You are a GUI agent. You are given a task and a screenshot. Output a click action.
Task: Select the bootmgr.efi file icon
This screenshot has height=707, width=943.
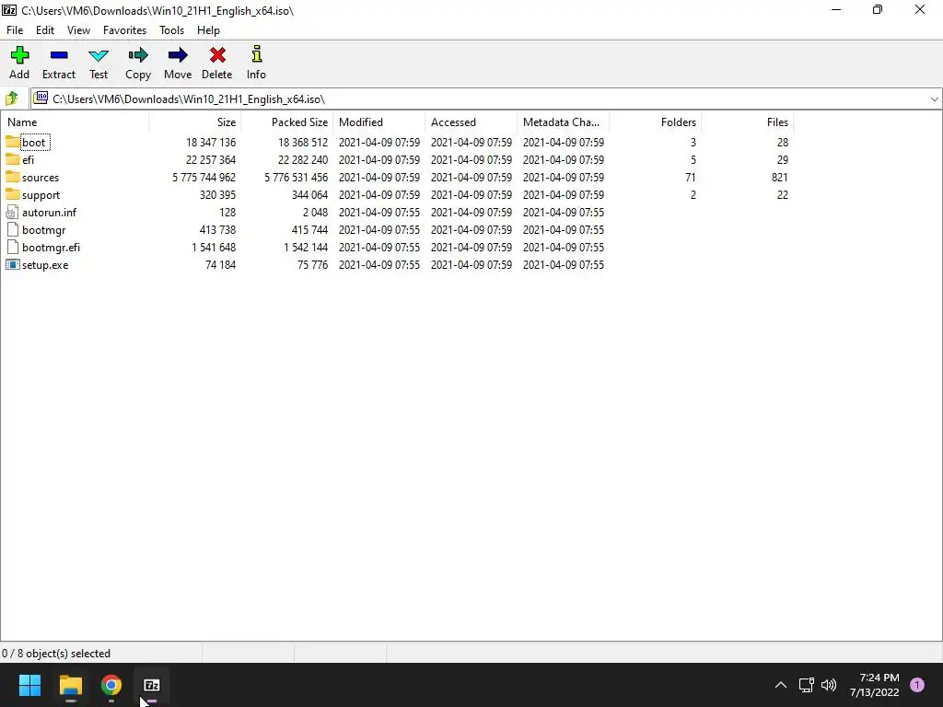(12, 247)
